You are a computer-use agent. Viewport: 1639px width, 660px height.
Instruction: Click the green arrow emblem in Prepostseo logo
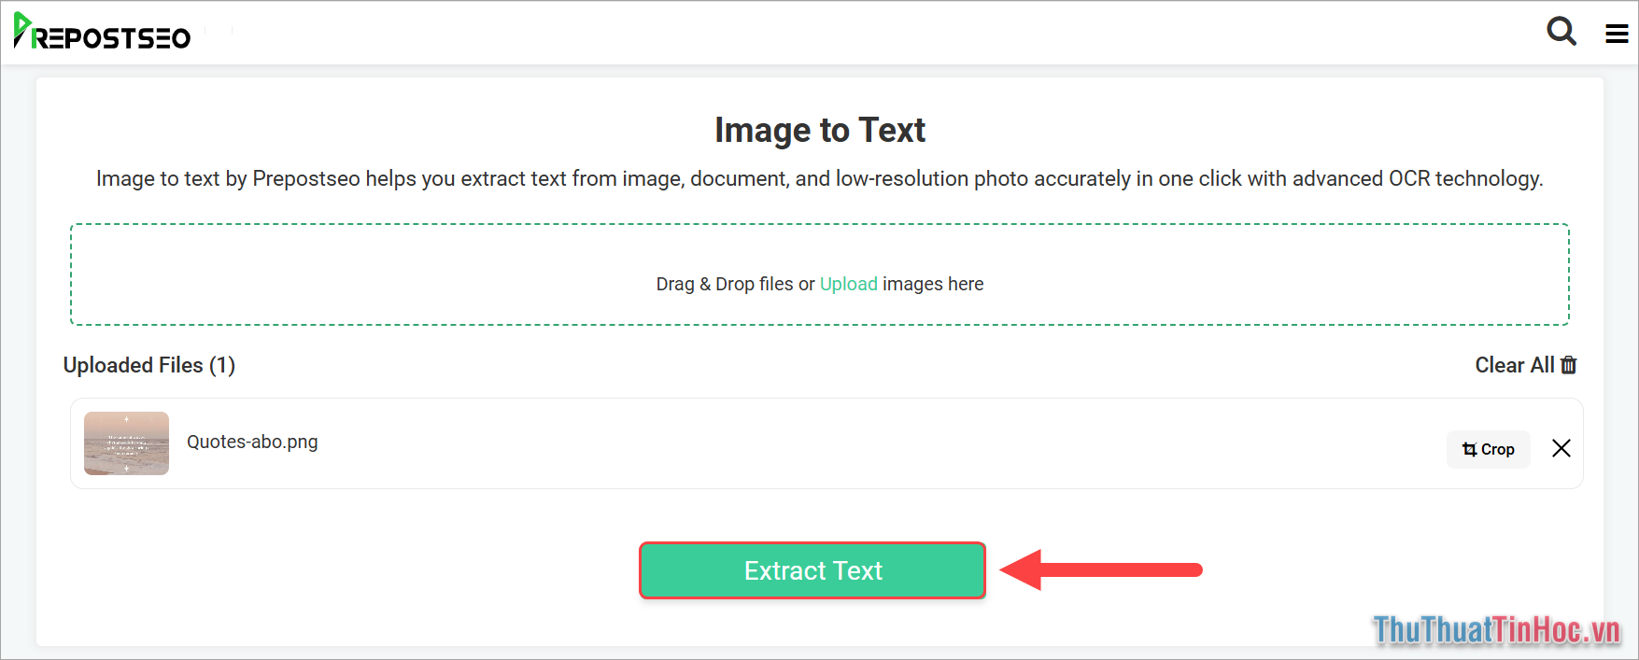coord(22,28)
